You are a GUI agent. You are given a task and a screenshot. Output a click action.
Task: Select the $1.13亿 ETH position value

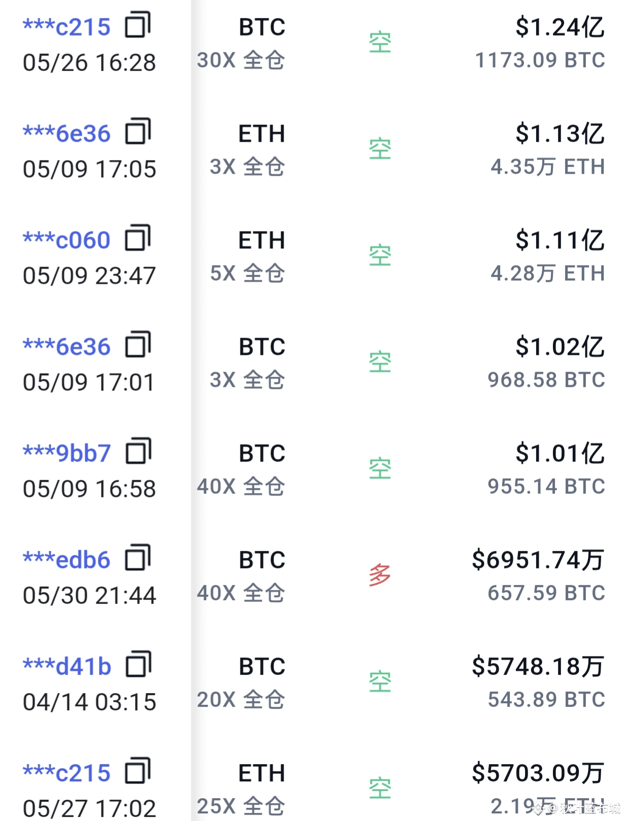[x=560, y=134]
